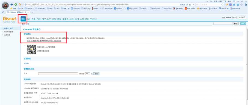Select the 站长 tab in the admin navigation
Image resolution: width=248 pixels, height=105 pixels.
pyautogui.click(x=87, y=19)
